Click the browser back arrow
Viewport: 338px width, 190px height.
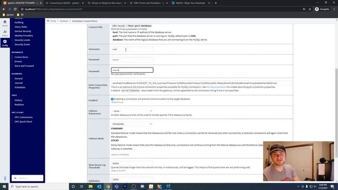pyautogui.click(x=4, y=9)
